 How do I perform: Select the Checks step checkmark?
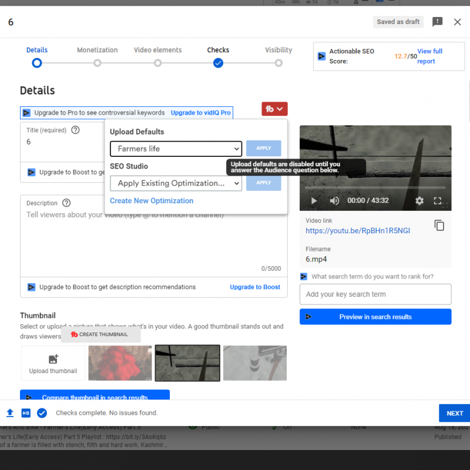coord(218,63)
